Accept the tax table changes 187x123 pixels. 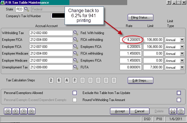click(x=120, y=111)
